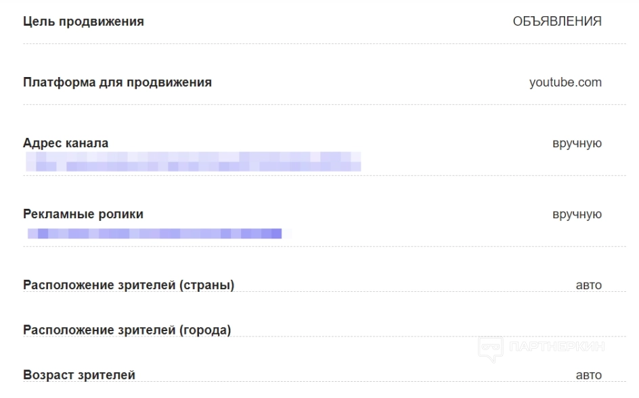Toggle авто for viewer countries
Screen dimensions: 639x398
(588, 285)
